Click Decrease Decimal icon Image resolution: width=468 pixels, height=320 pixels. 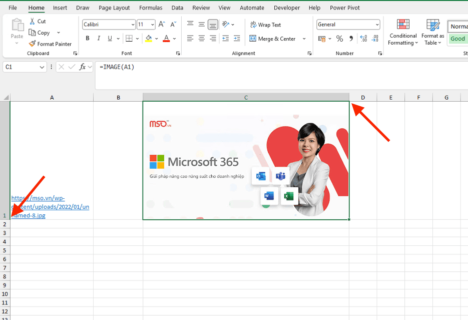(x=375, y=39)
